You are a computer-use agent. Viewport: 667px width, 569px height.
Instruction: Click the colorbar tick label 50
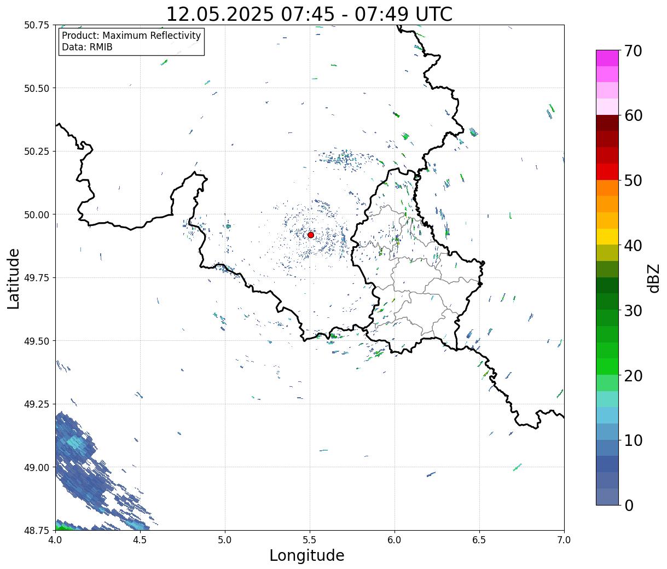(634, 181)
